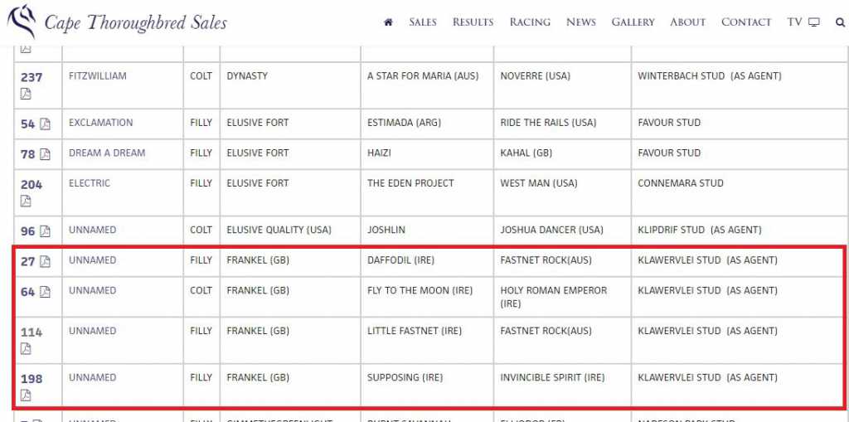
Task: Click lot number 96 link
Action: coord(28,231)
